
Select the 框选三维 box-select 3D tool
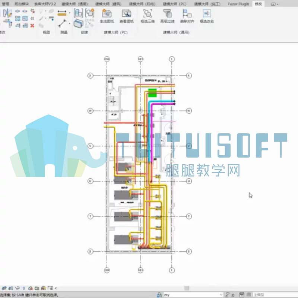tap(148, 14)
